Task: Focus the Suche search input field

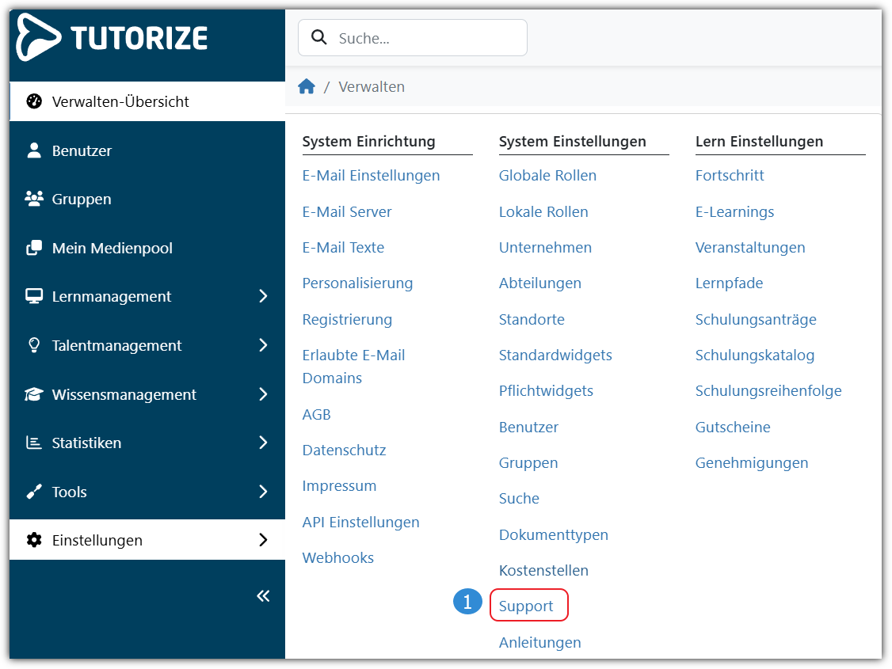Action: pyautogui.click(x=424, y=38)
